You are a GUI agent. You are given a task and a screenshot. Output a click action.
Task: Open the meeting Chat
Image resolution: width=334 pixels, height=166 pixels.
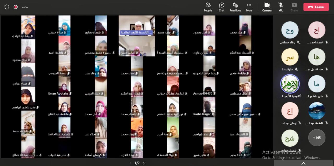pyautogui.click(x=222, y=7)
